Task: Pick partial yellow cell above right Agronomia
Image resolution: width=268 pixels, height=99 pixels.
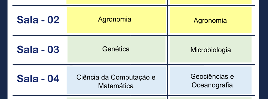Action: coord(210,2)
